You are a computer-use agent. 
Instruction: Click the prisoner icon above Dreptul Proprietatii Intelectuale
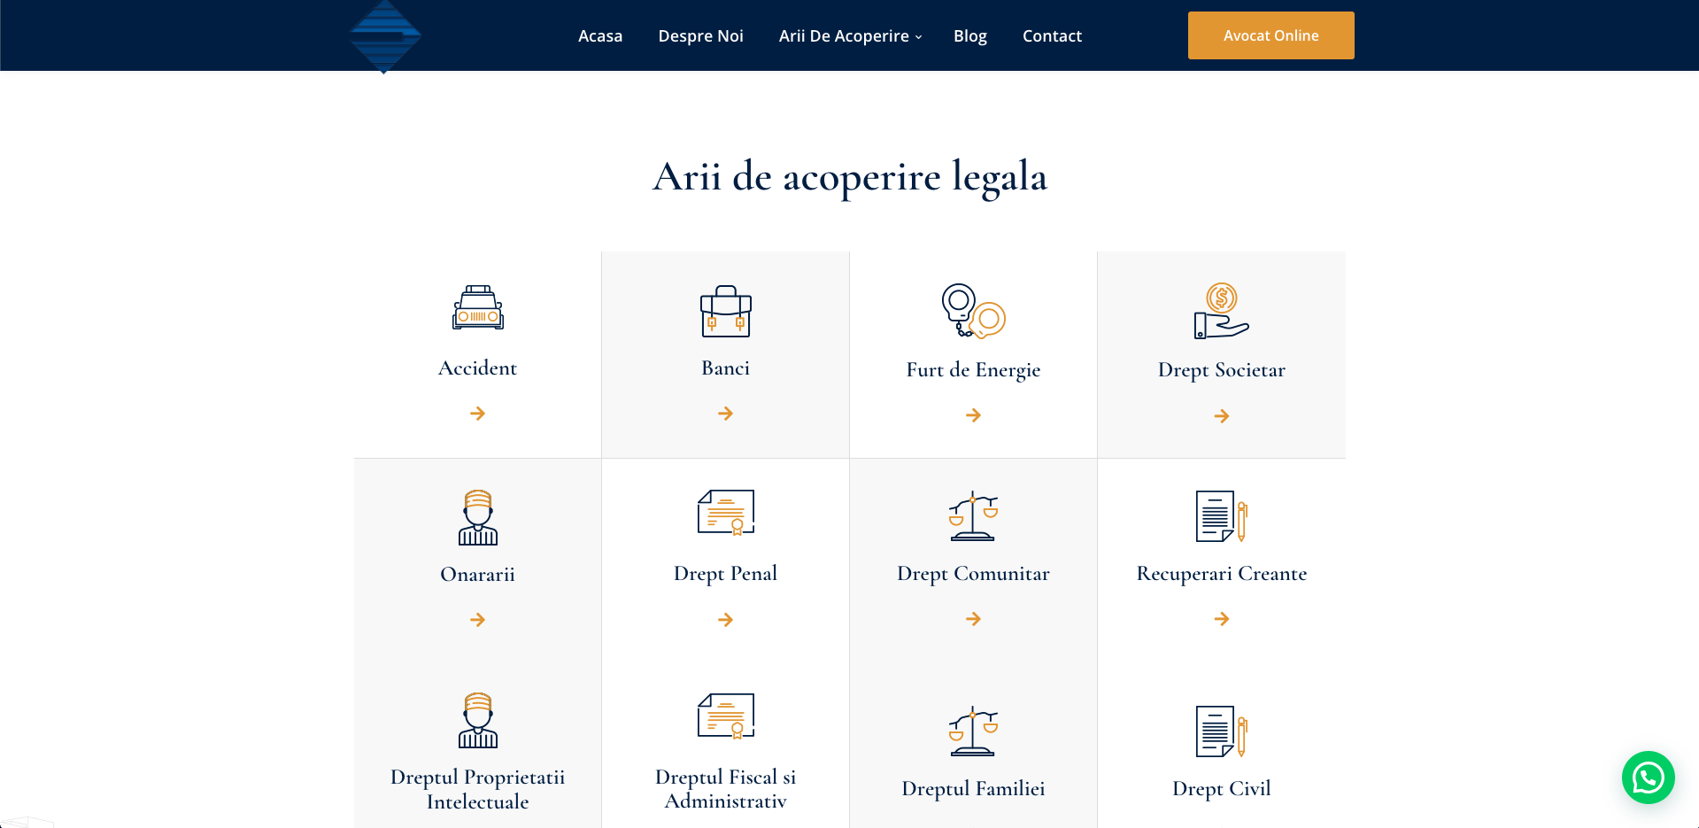[478, 720]
